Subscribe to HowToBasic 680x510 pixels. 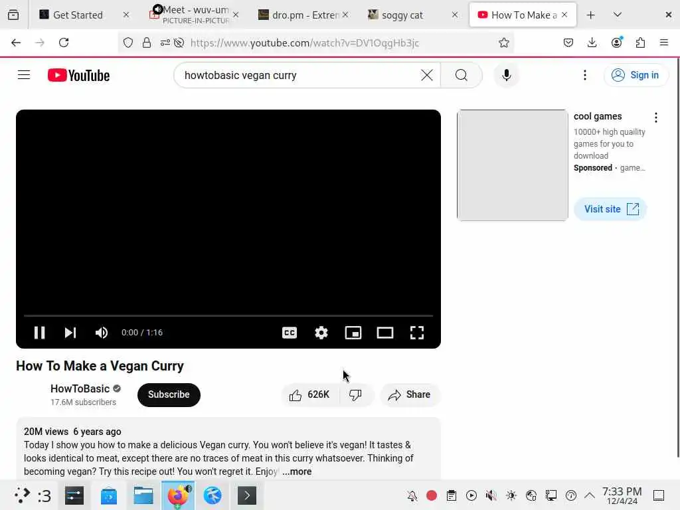pos(169,394)
